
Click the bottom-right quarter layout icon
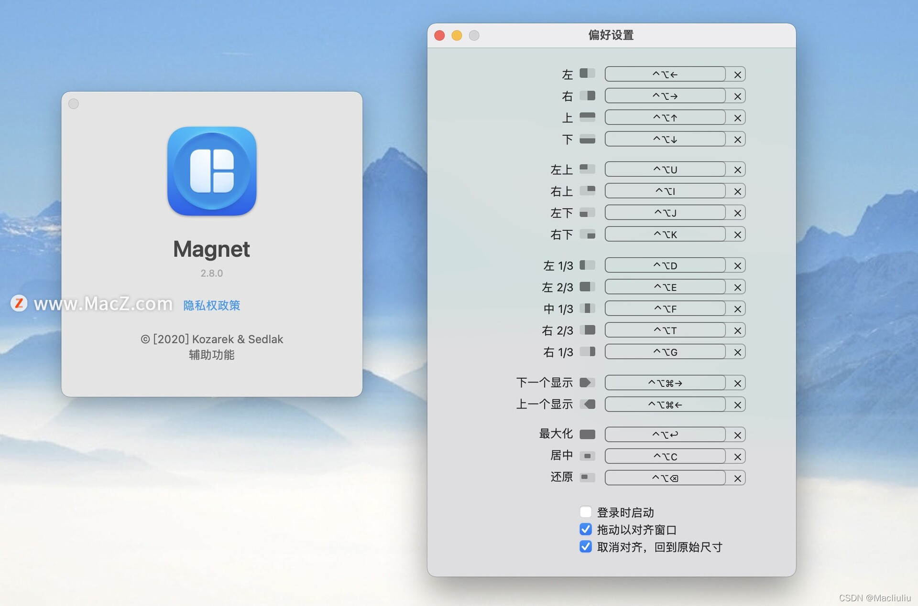point(587,234)
